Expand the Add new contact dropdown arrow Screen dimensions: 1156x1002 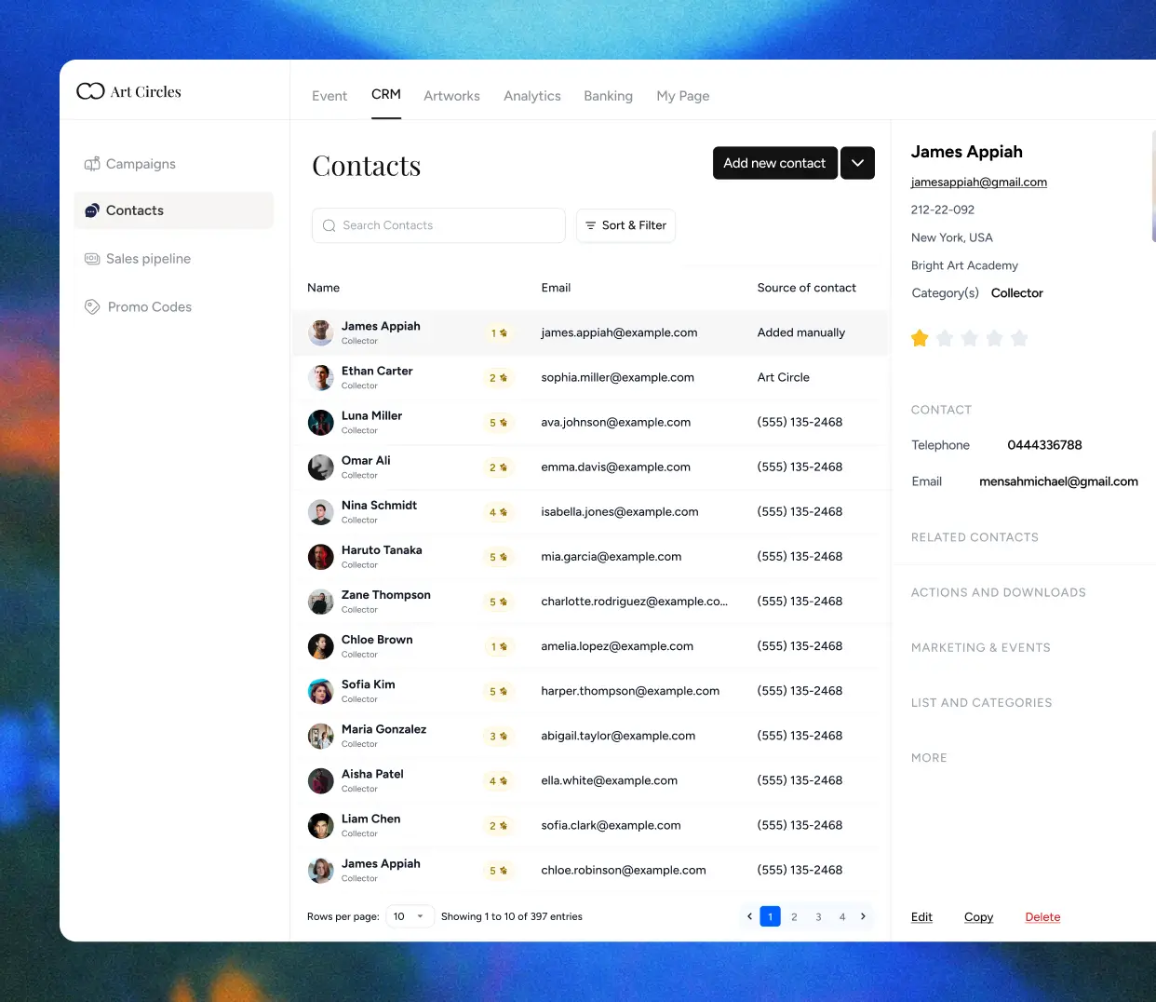pos(857,162)
